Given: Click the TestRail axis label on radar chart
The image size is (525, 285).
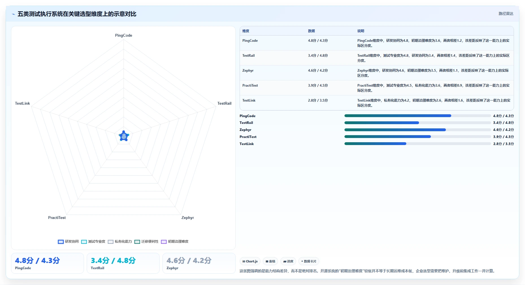Looking at the screenshot, I should (x=224, y=103).
